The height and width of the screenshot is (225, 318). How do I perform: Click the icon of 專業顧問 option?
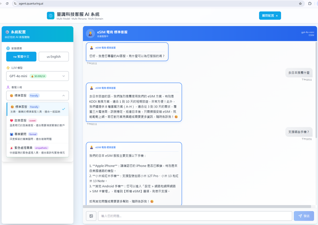12,134
